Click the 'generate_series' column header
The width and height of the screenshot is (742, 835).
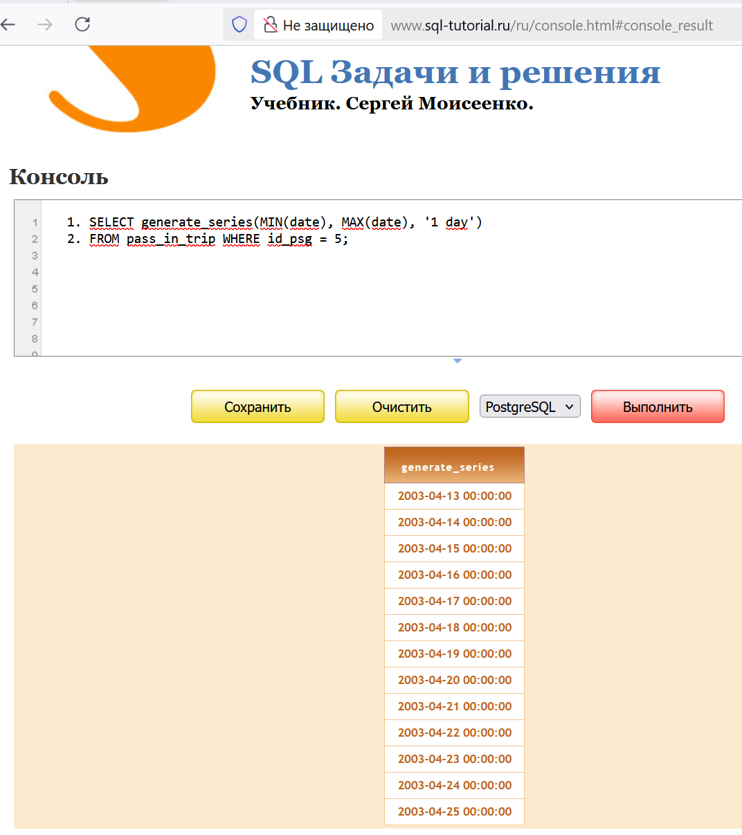pyautogui.click(x=454, y=467)
